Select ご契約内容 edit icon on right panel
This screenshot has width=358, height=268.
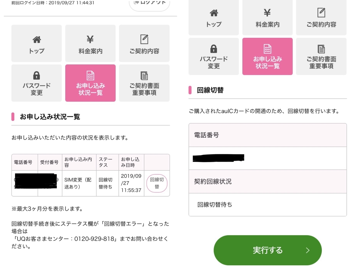[321, 17]
